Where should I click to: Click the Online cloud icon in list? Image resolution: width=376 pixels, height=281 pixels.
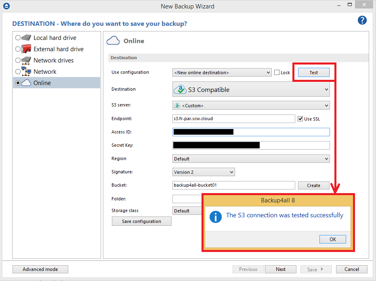(x=26, y=83)
